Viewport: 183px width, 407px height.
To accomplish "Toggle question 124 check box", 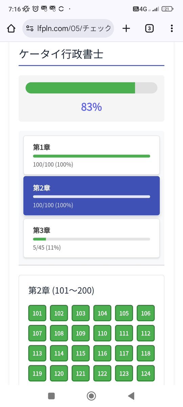I will coord(146,373).
